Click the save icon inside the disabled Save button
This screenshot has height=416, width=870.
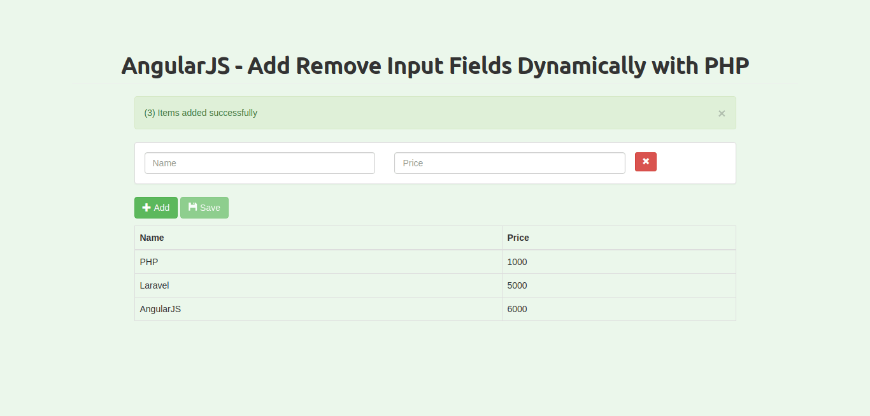tap(192, 207)
